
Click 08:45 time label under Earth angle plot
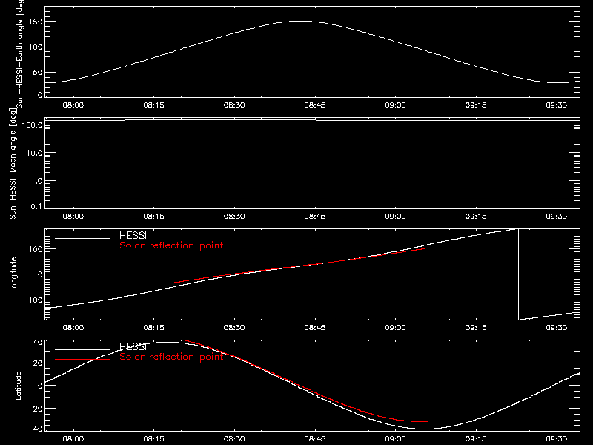(314, 105)
